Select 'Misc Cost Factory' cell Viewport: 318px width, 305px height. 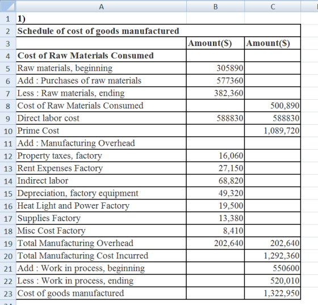click(x=101, y=231)
